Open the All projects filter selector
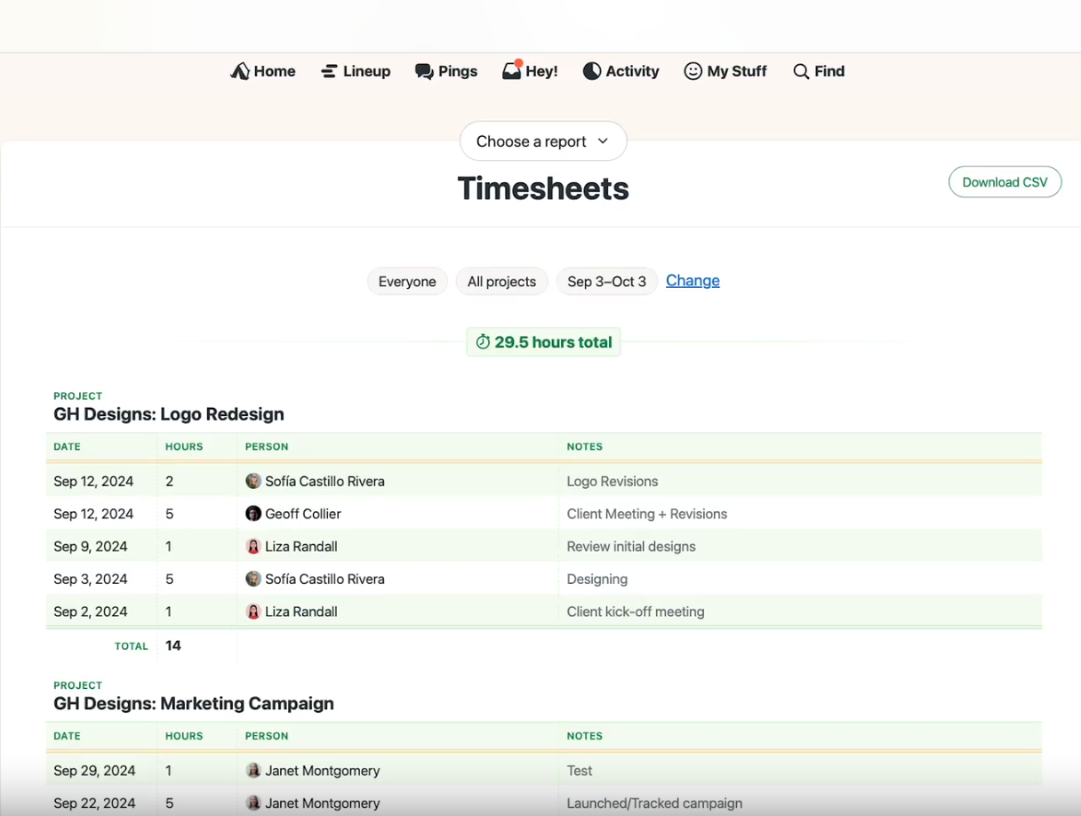This screenshot has width=1081, height=816. tap(501, 281)
